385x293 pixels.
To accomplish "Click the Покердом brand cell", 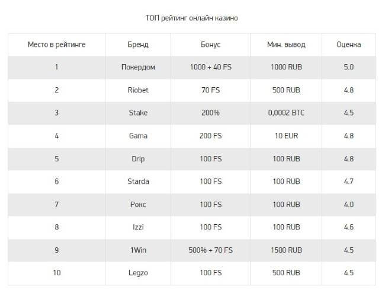I will (x=138, y=67).
